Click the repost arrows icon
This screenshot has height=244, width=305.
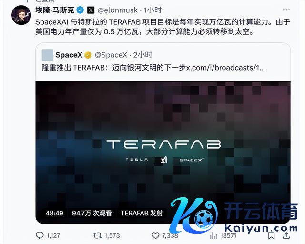point(97,235)
